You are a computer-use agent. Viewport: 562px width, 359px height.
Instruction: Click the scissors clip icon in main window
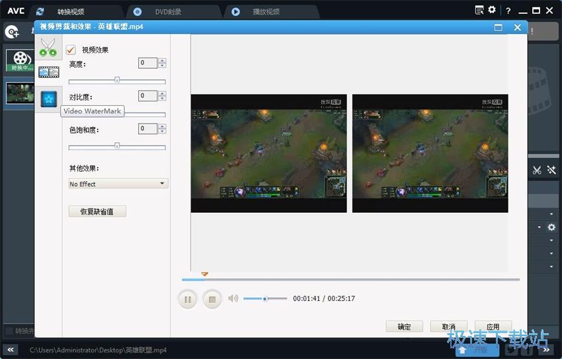(x=537, y=170)
